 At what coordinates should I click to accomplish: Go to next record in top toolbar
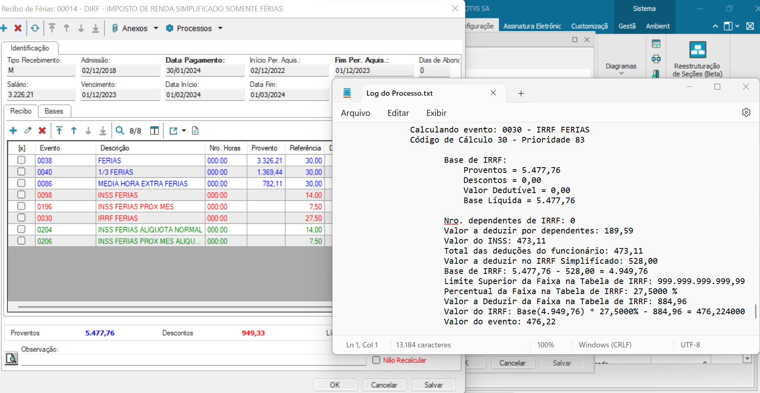[x=81, y=28]
